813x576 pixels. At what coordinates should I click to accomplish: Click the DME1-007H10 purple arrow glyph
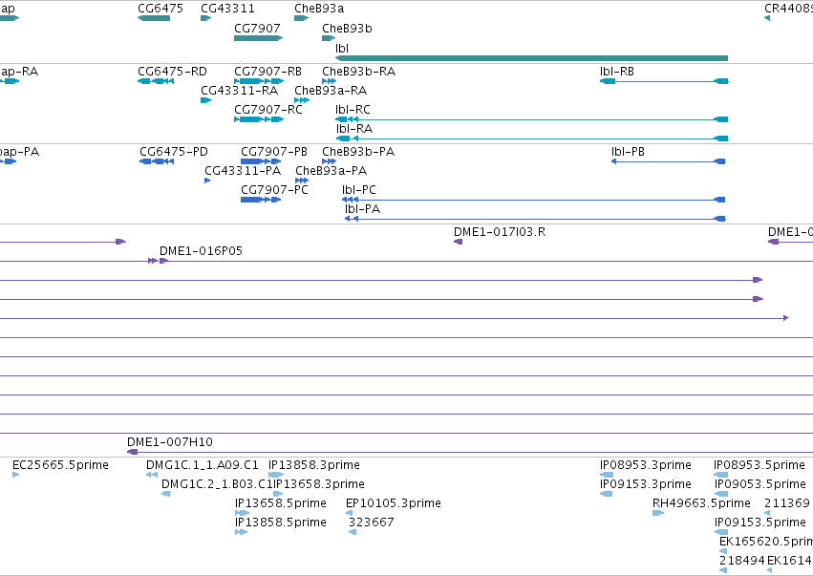coord(132,452)
